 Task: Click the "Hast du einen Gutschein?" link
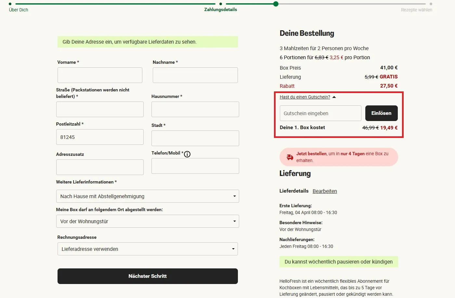coord(305,97)
